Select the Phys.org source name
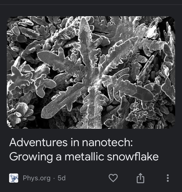Viewport: 182px width, 192px height. click(37, 178)
